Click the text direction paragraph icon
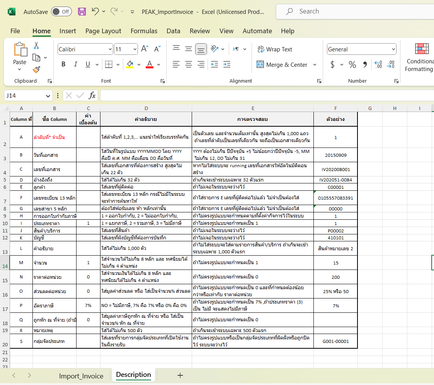This screenshot has height=385, width=434. 236,49
